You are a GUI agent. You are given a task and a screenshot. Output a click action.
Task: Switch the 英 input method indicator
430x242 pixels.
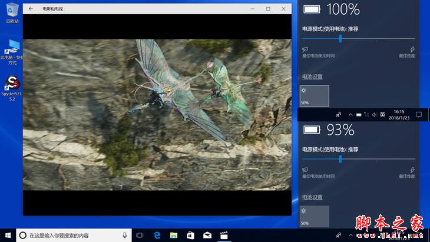[382, 115]
